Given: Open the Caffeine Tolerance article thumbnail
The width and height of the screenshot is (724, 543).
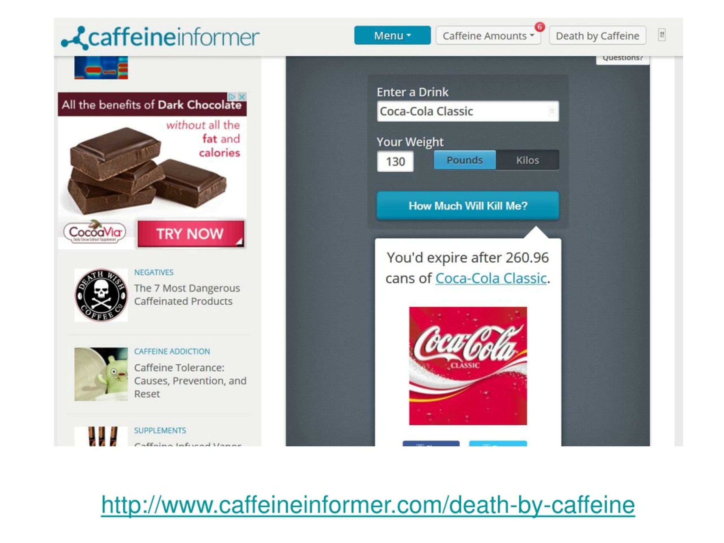Looking at the screenshot, I should [x=101, y=374].
